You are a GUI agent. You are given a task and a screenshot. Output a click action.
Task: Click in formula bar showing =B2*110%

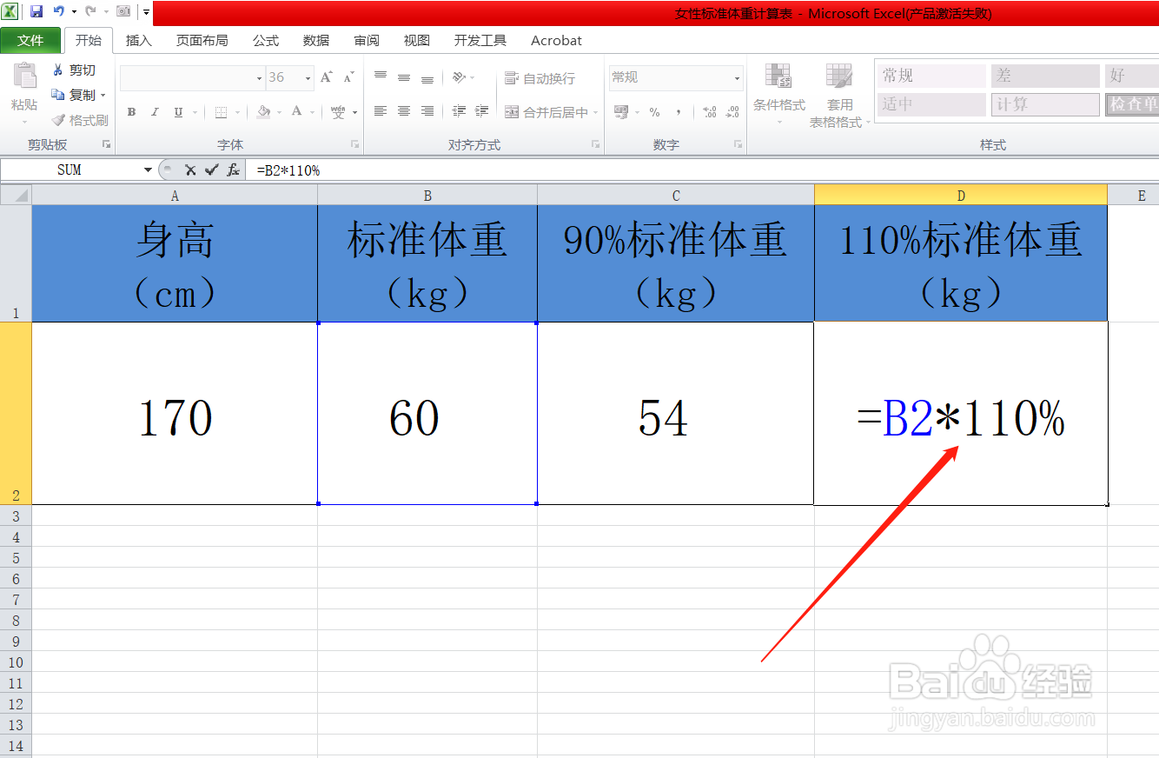702,170
